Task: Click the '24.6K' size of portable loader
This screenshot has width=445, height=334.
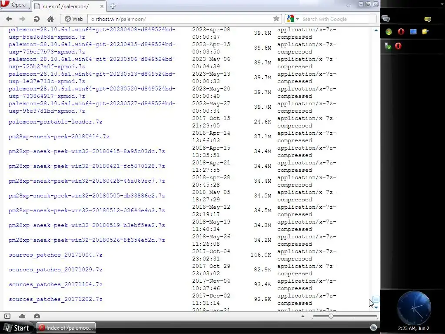Action: click(262, 122)
